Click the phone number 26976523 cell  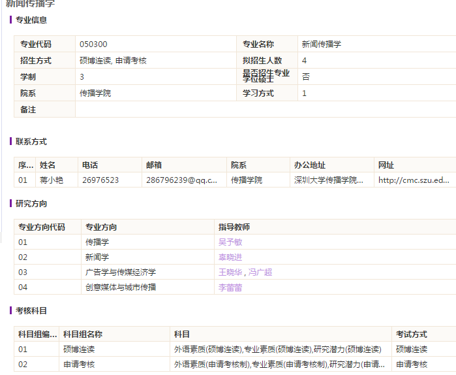pos(100,180)
